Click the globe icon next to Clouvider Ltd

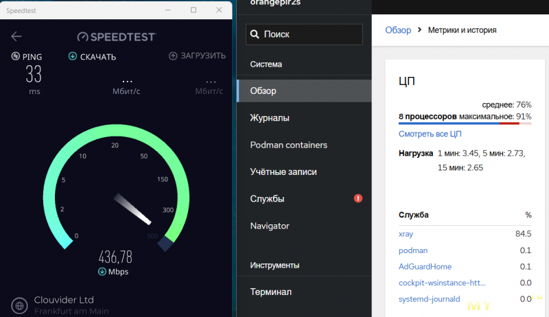point(19,305)
